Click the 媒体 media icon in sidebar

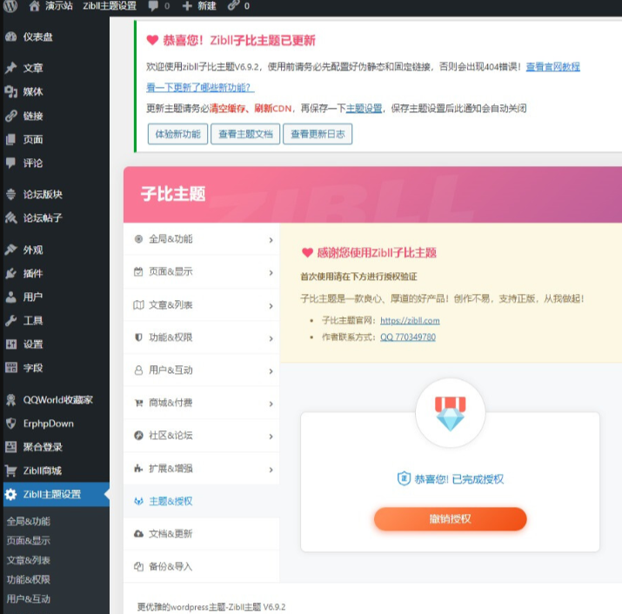pos(10,91)
